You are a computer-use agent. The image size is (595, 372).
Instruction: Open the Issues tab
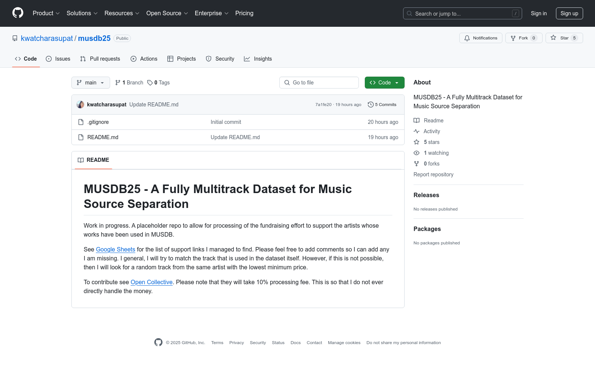click(x=58, y=59)
